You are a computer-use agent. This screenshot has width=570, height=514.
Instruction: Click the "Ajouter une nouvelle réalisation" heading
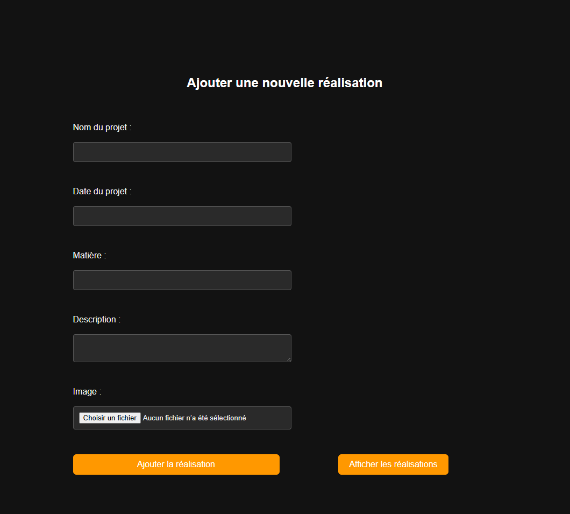[284, 83]
